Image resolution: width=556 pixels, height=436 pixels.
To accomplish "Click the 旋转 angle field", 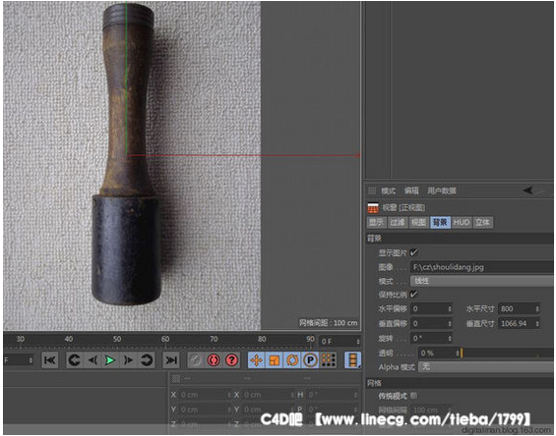I will pos(428,339).
